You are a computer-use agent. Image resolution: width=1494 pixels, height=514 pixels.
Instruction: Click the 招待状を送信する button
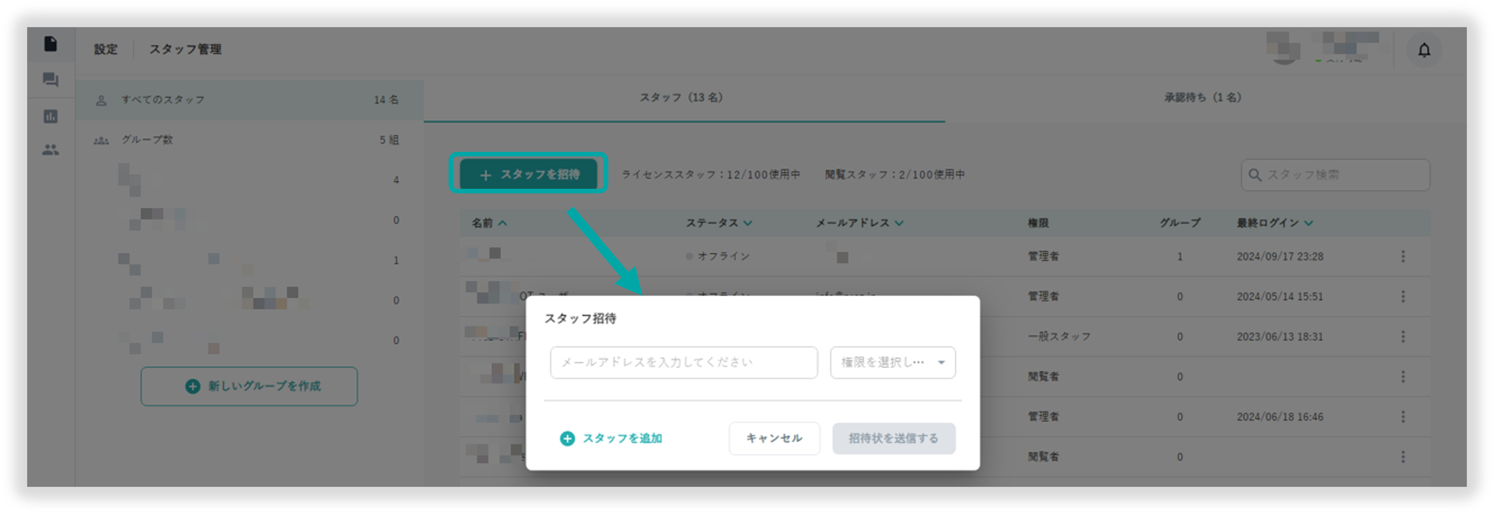point(894,438)
